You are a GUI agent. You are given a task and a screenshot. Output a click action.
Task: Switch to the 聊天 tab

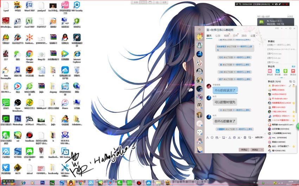tap(209, 36)
